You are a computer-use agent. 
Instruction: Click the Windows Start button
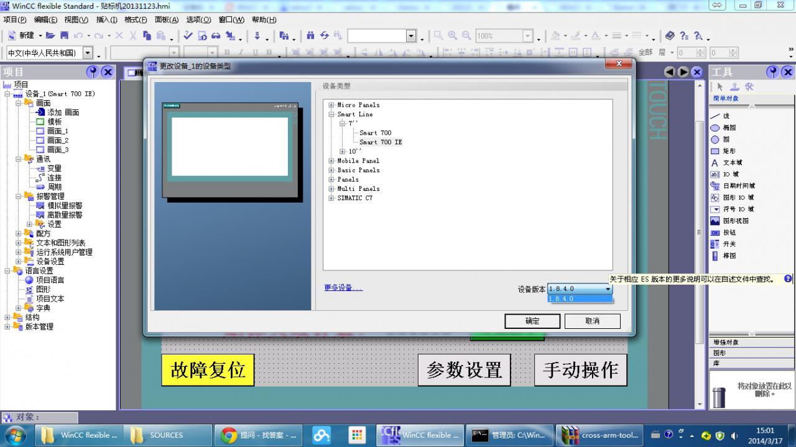pos(15,435)
